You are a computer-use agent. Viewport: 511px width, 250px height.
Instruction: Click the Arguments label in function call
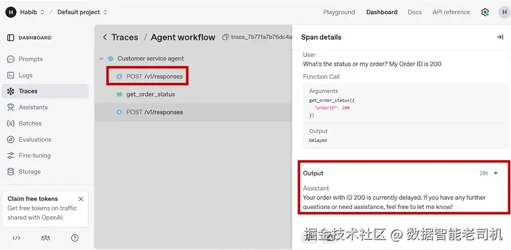[323, 91]
